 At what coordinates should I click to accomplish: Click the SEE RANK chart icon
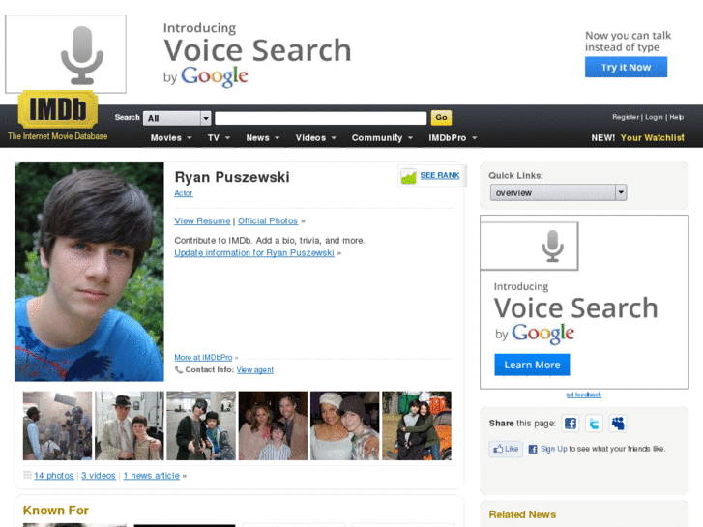(x=408, y=176)
